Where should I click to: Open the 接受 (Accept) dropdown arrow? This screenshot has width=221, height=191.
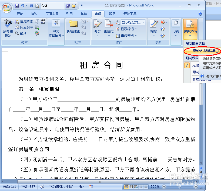point(154,36)
